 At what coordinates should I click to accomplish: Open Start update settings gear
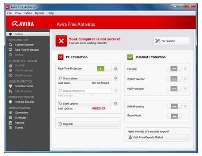tap(115, 103)
